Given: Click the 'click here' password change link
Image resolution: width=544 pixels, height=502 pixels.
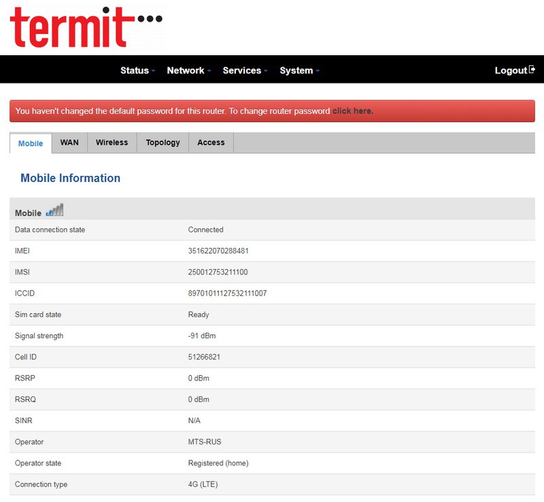Looking at the screenshot, I should pyautogui.click(x=352, y=111).
